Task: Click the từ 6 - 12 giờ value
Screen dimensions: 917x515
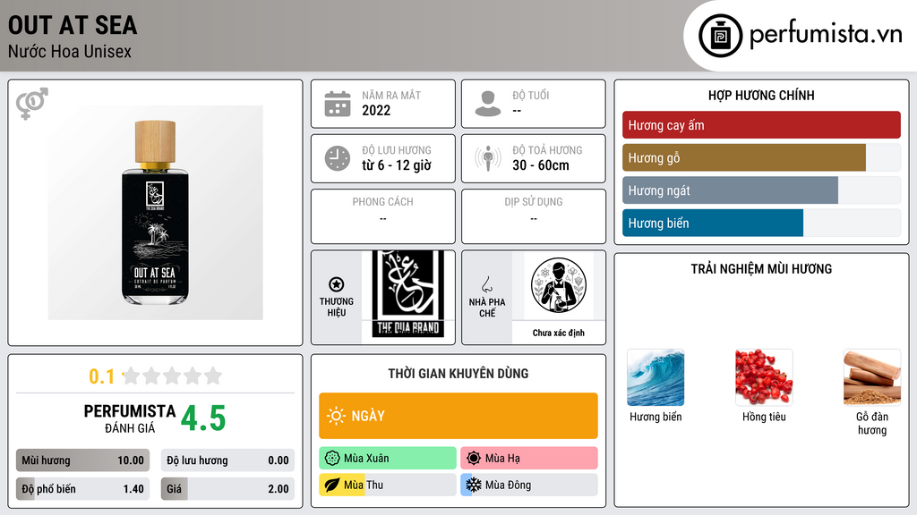Action: point(397,165)
